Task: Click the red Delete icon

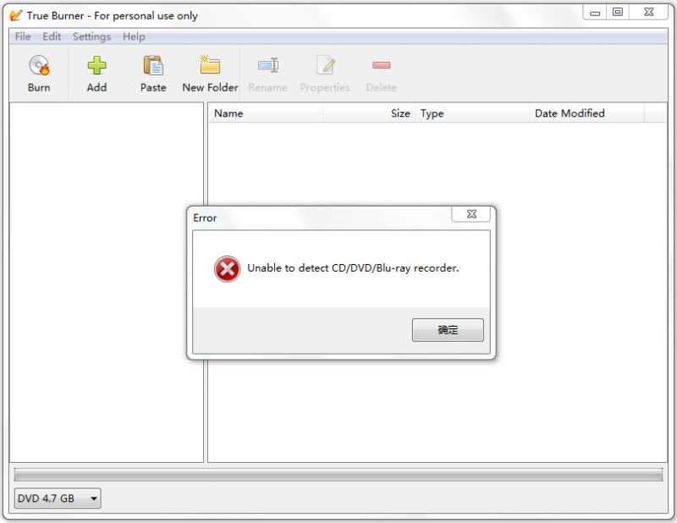Action: [382, 65]
